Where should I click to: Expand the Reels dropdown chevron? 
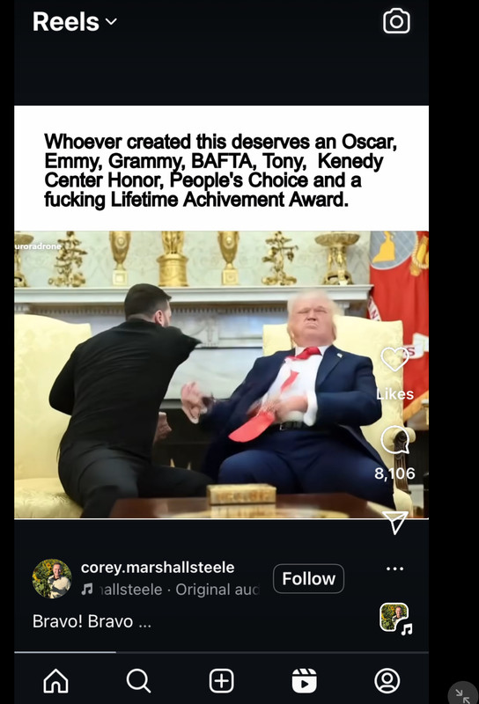[111, 21]
